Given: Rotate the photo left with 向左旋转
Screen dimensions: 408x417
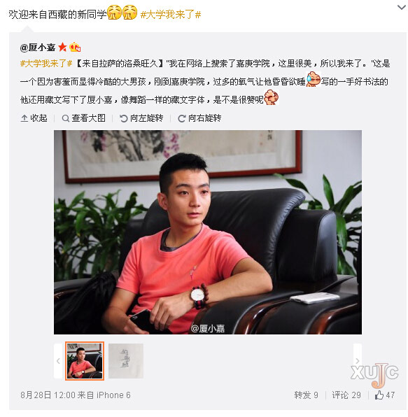Looking at the screenshot, I should click(x=141, y=118).
